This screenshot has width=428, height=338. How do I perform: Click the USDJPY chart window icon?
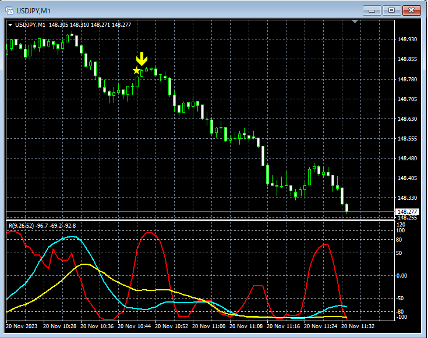point(9,10)
